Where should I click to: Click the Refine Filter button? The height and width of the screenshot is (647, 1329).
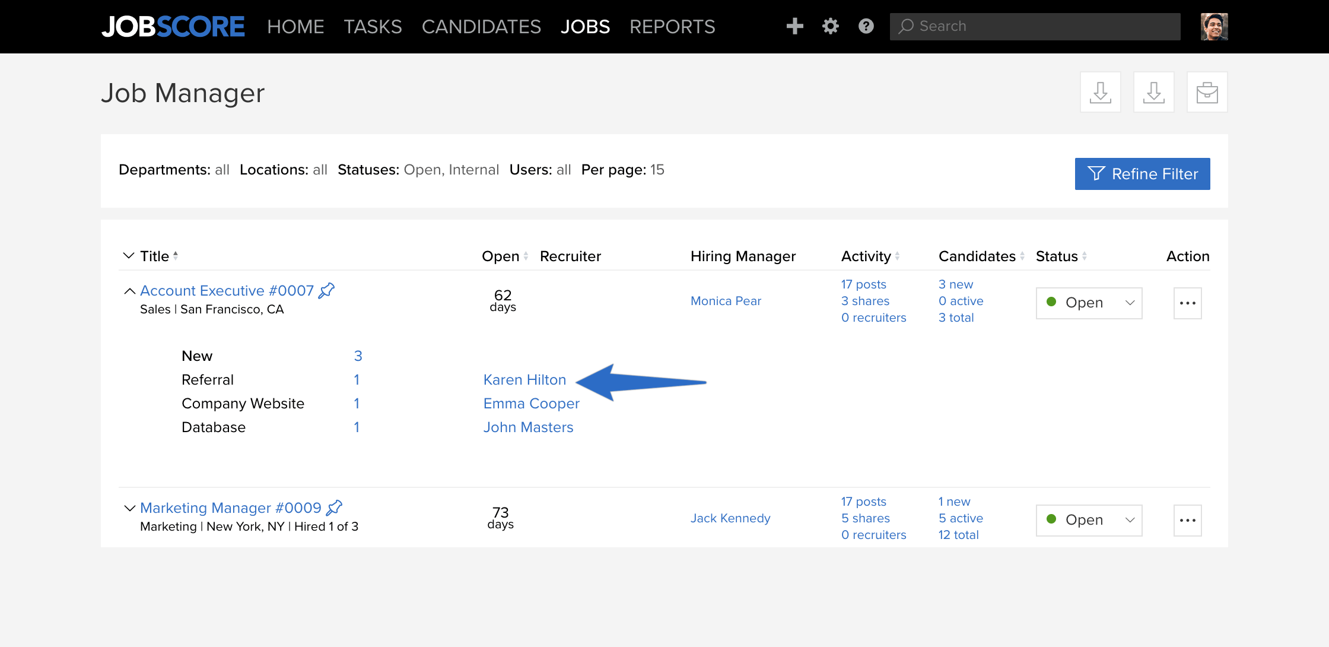pyautogui.click(x=1143, y=174)
